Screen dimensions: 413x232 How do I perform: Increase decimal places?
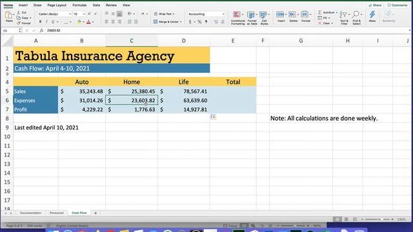(216, 22)
